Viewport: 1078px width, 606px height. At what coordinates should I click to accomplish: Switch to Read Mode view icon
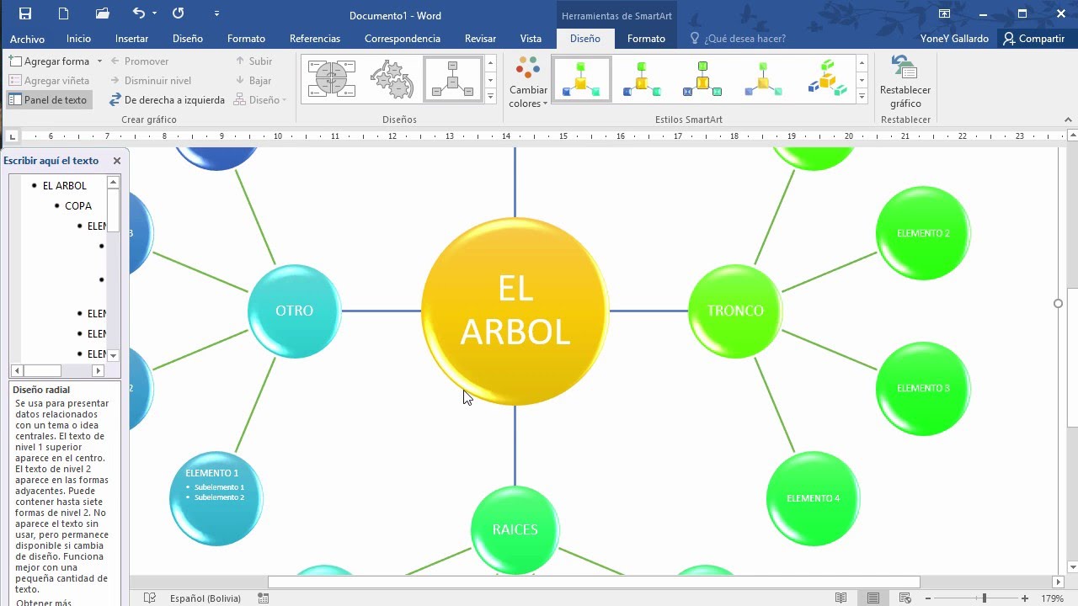click(x=841, y=598)
